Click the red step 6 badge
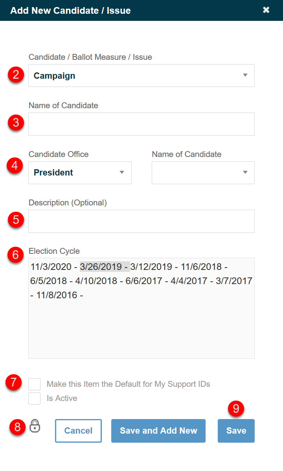This screenshot has width=283, height=471. 15,255
